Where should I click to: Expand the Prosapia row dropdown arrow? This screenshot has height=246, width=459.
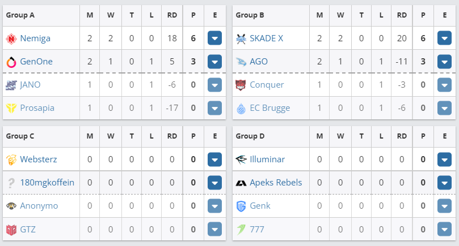[214, 108]
